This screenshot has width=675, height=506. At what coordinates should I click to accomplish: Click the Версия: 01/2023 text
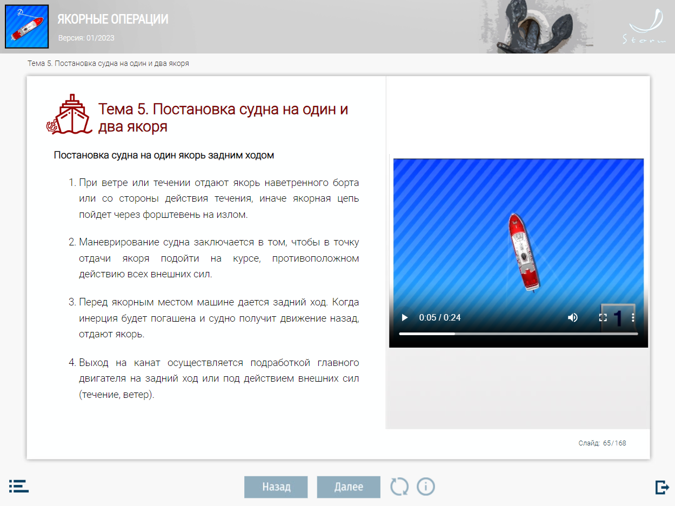coord(86,38)
